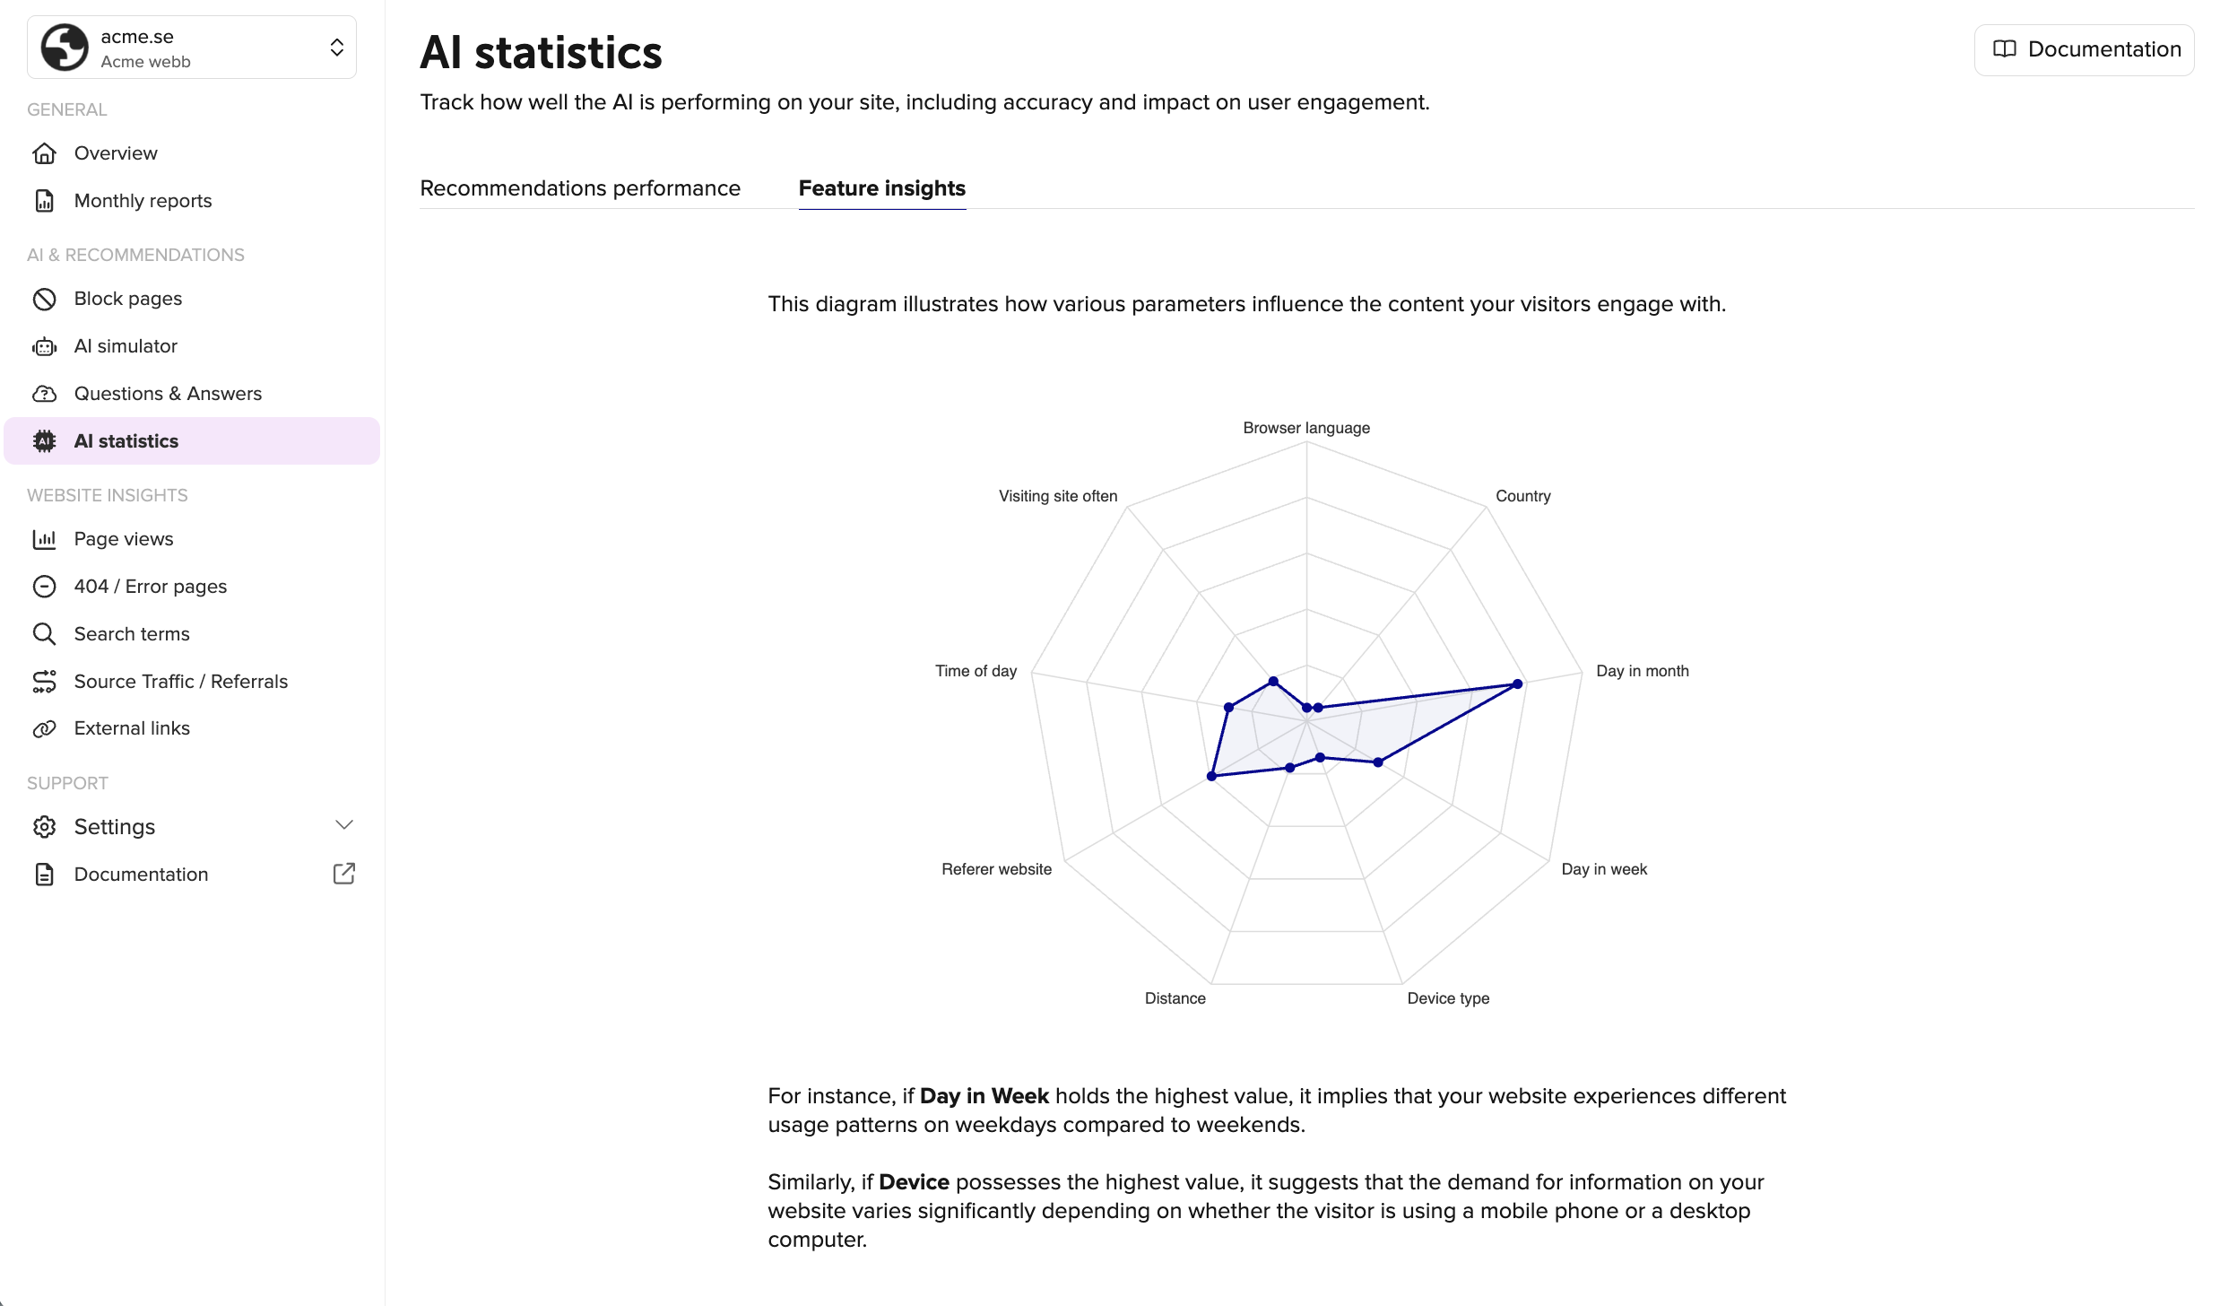Screen dimensions: 2220x1306
Task: Click the Day in month data point
Action: tap(1516, 683)
